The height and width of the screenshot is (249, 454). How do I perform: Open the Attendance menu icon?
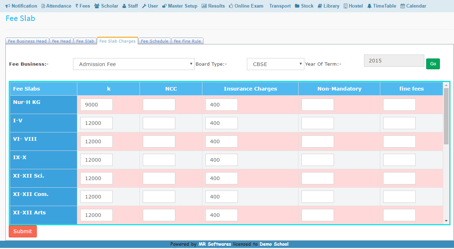pyautogui.click(x=43, y=6)
